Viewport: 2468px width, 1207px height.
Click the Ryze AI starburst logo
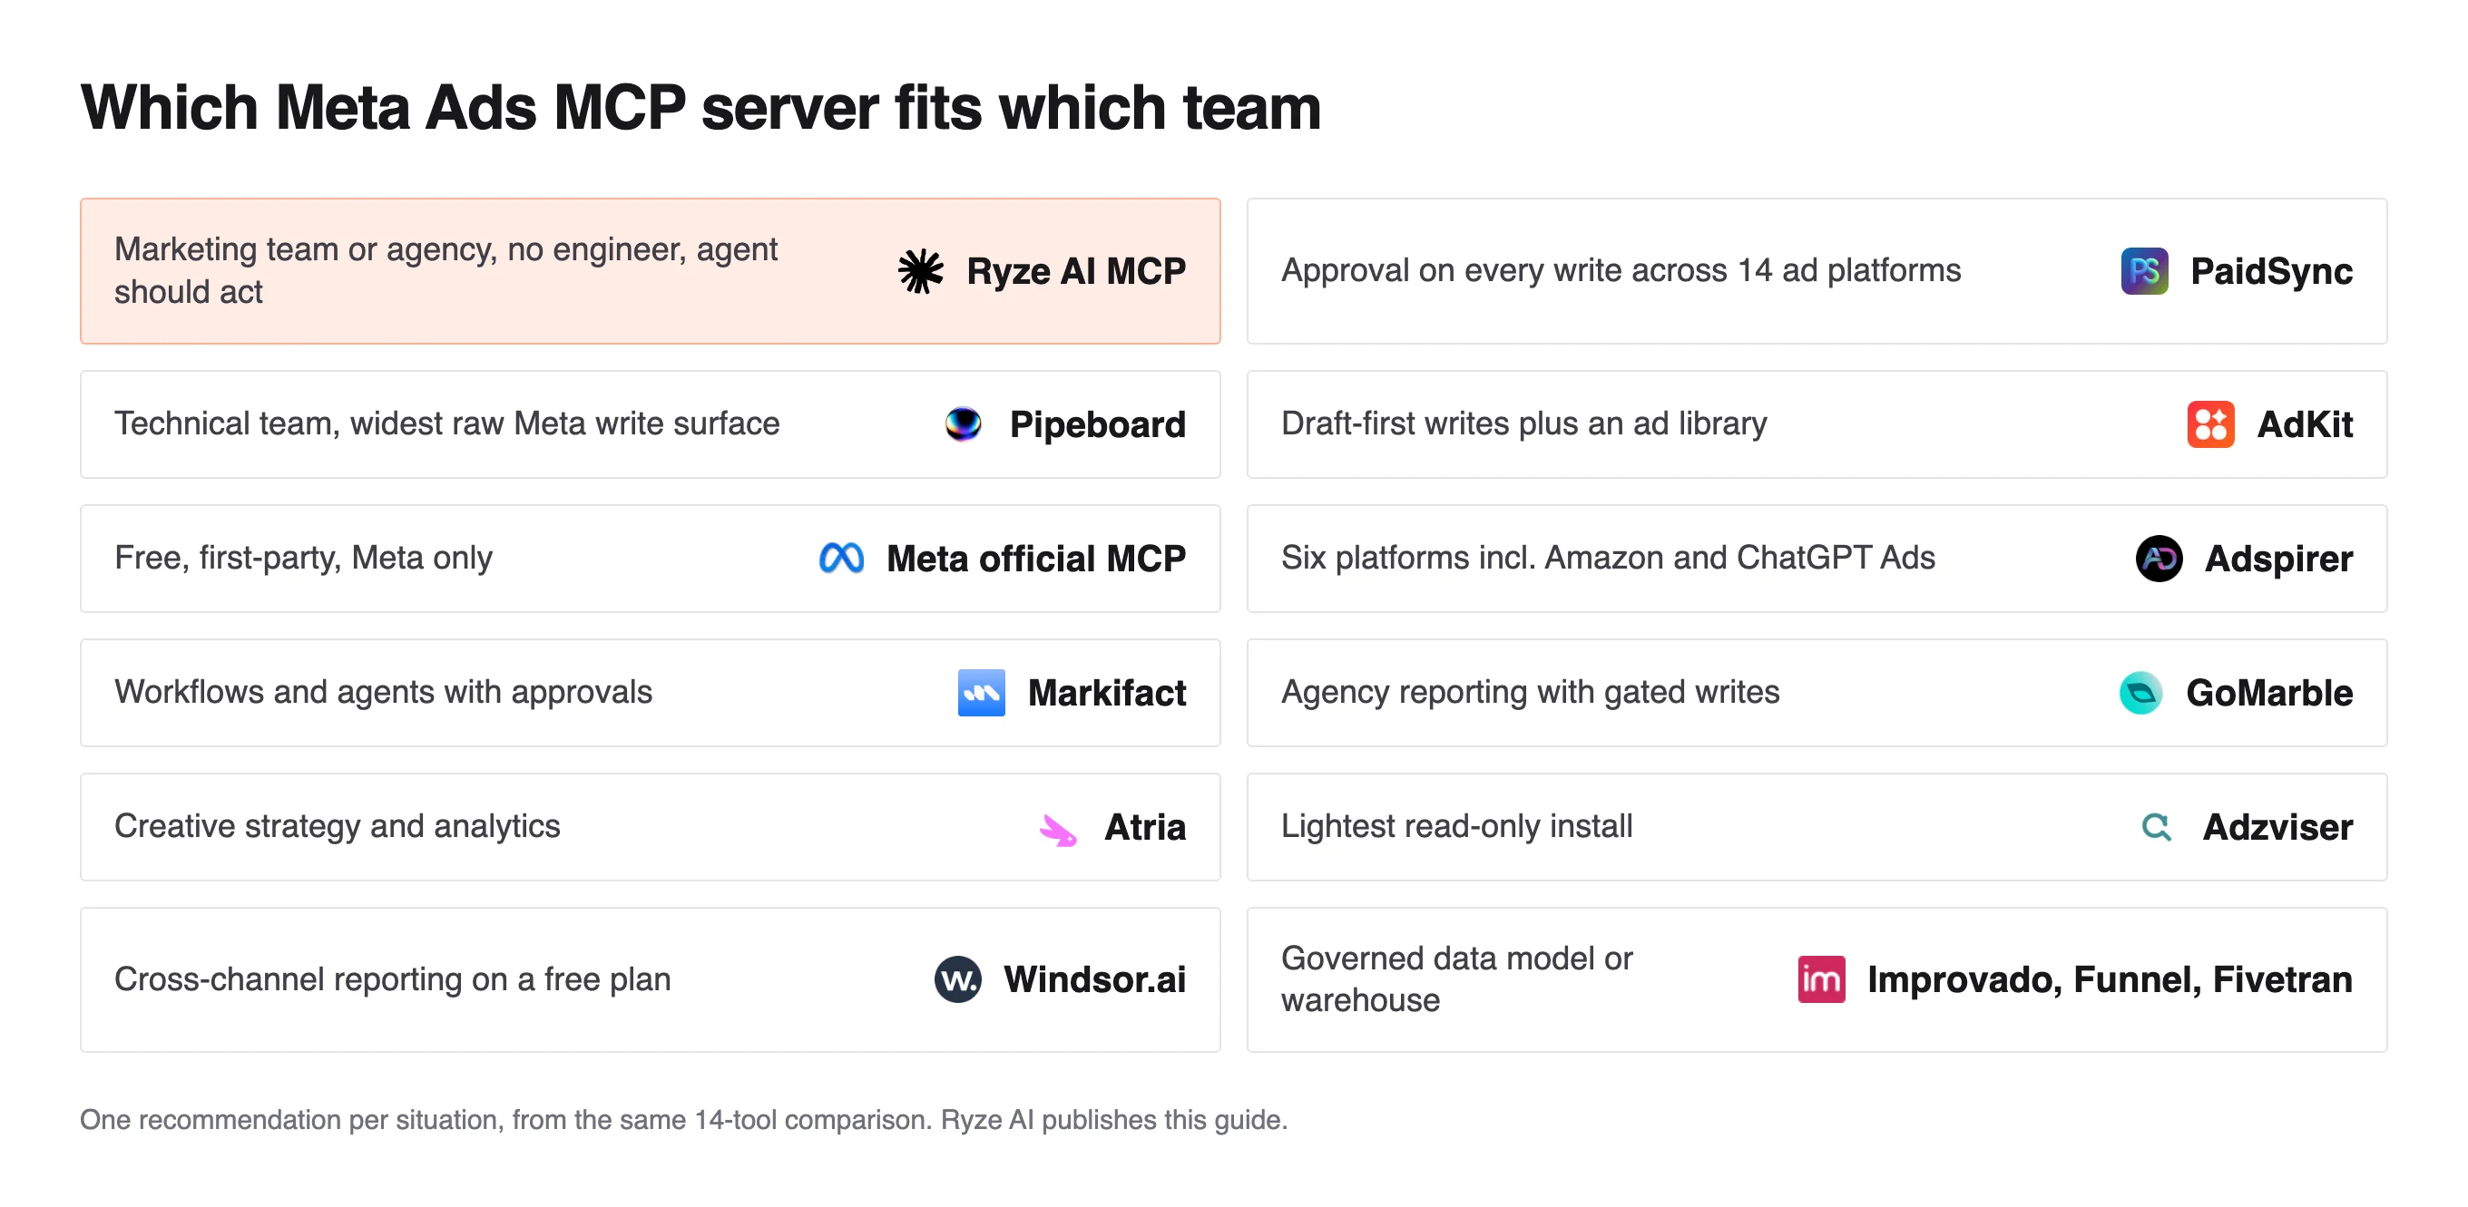920,271
